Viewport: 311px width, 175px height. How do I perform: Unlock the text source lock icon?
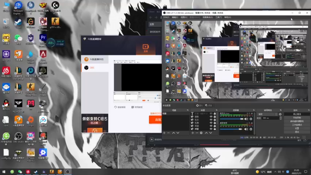215,114
